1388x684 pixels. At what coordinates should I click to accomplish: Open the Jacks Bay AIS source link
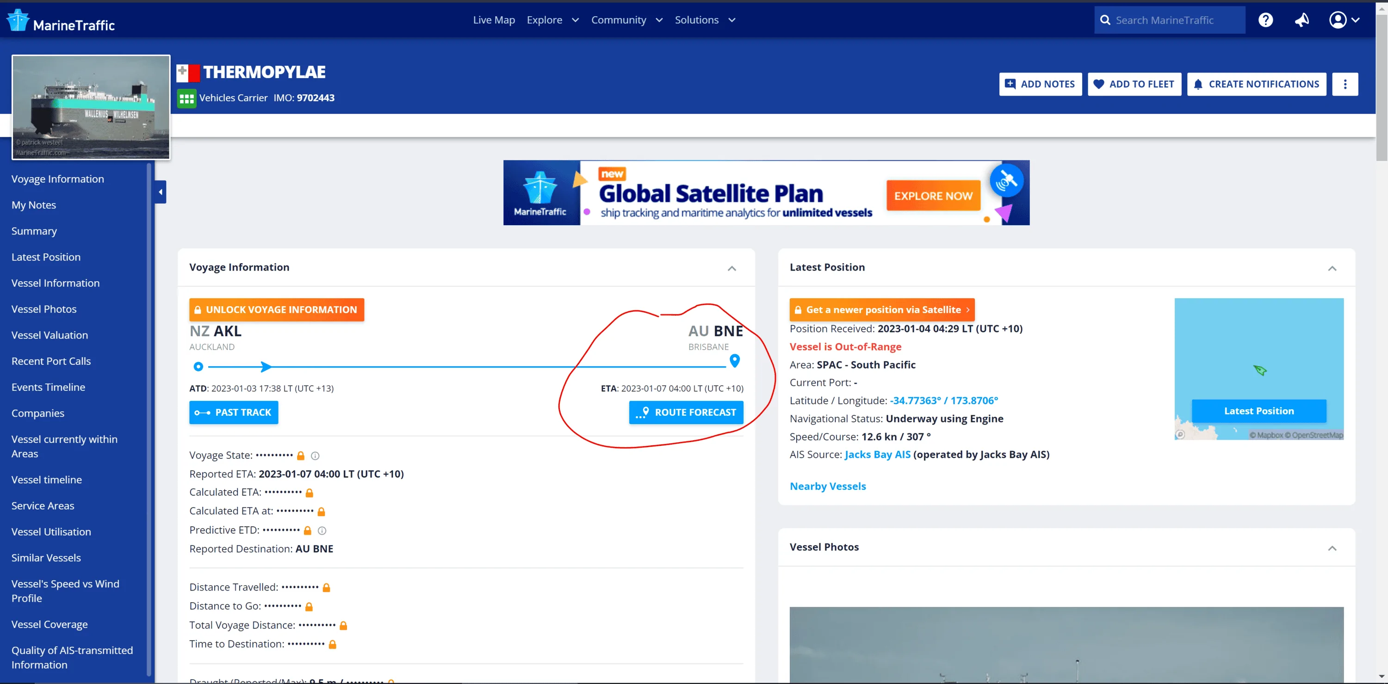(877, 455)
